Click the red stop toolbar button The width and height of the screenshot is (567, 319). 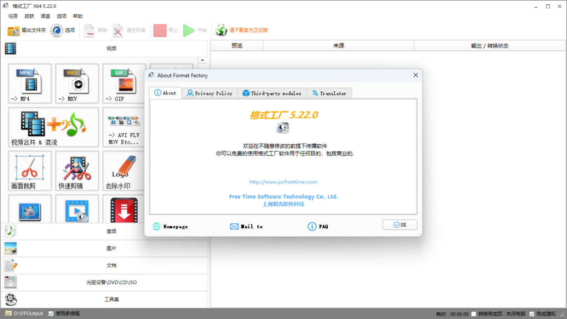click(160, 30)
